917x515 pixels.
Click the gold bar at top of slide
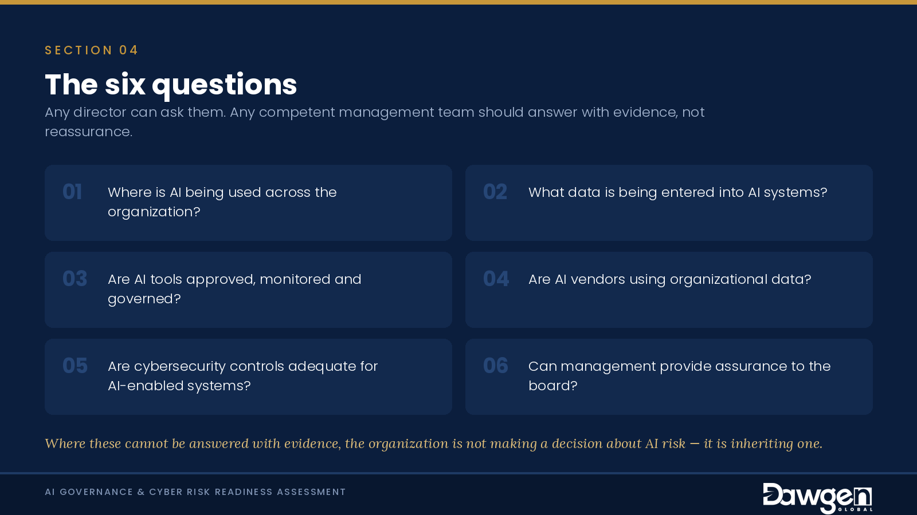pyautogui.click(x=458, y=2)
